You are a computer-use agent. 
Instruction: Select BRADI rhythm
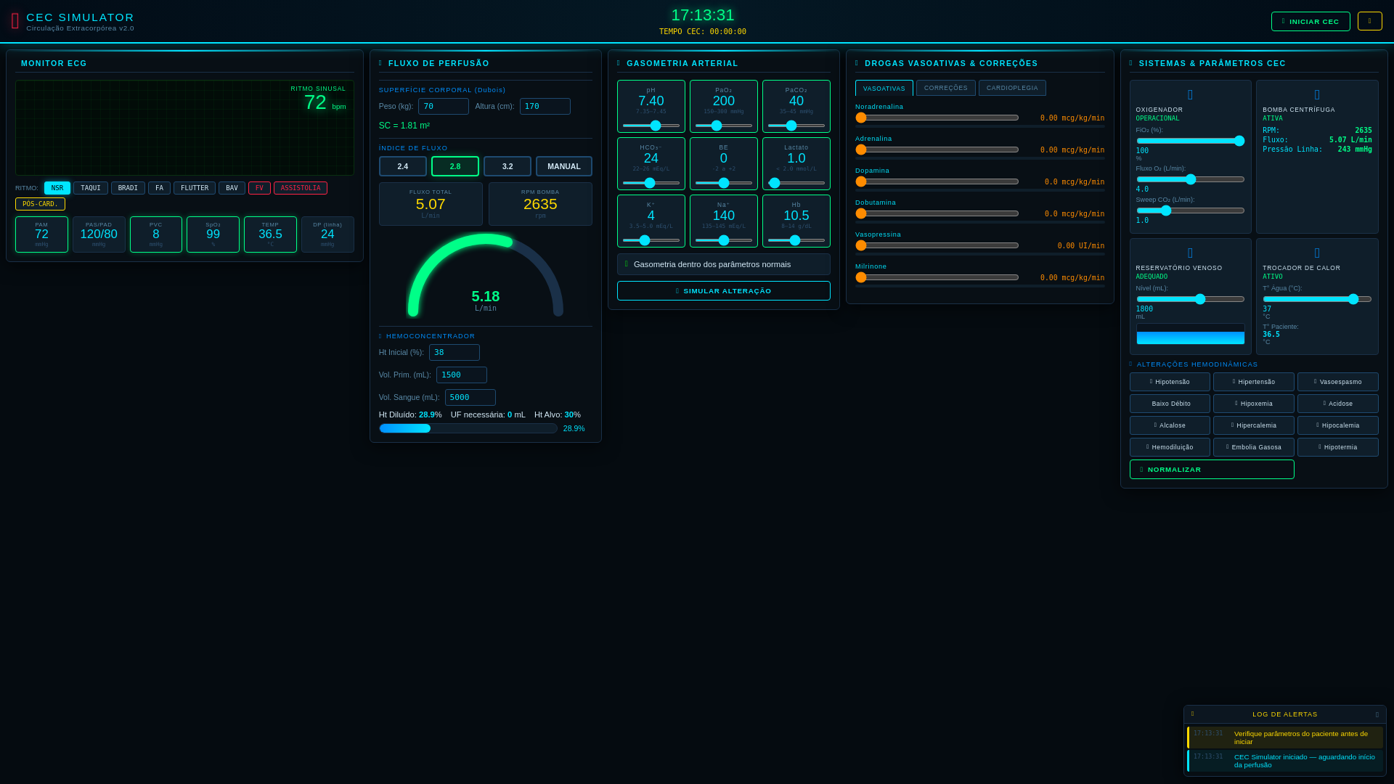coord(128,188)
